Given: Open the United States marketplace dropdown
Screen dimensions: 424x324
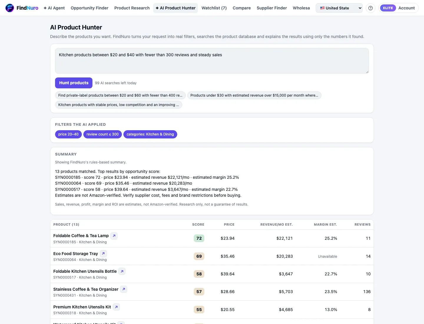Looking at the screenshot, I should pyautogui.click(x=339, y=8).
